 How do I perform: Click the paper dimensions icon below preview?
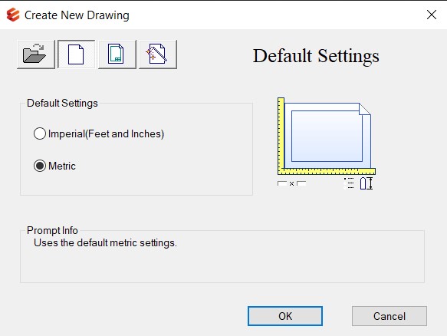291,183
